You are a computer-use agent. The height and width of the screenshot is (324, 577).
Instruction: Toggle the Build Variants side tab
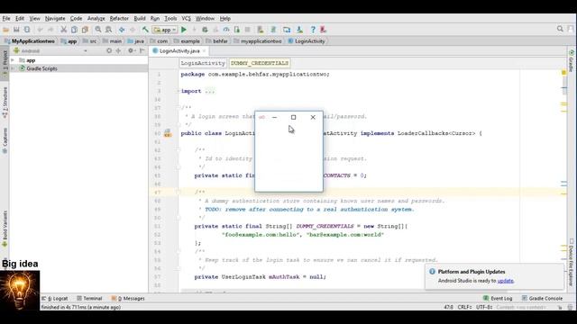tap(5, 228)
